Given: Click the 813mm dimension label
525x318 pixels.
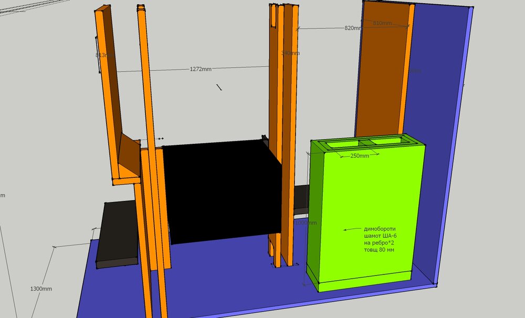Looking at the screenshot, I should [x=104, y=55].
